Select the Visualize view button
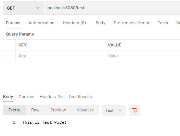This screenshot has height=136, width=180. point(85,110)
